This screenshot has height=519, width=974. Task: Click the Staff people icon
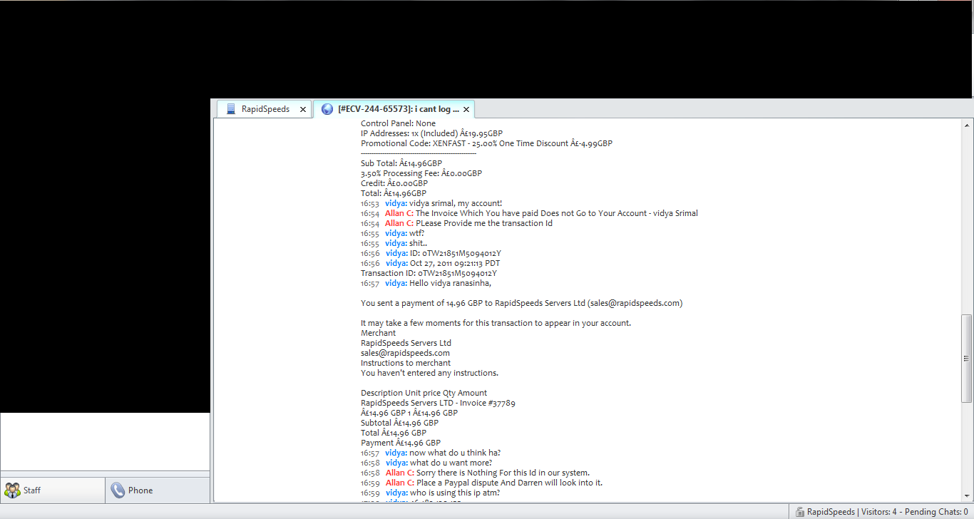pos(12,490)
